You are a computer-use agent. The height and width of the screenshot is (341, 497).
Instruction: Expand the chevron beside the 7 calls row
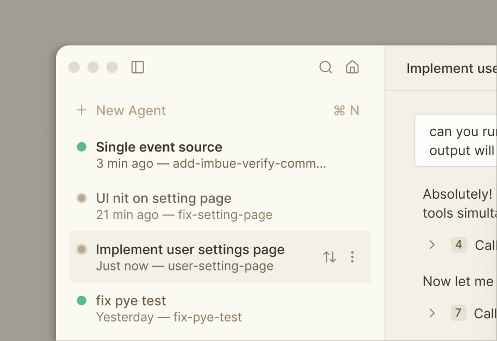[432, 313]
